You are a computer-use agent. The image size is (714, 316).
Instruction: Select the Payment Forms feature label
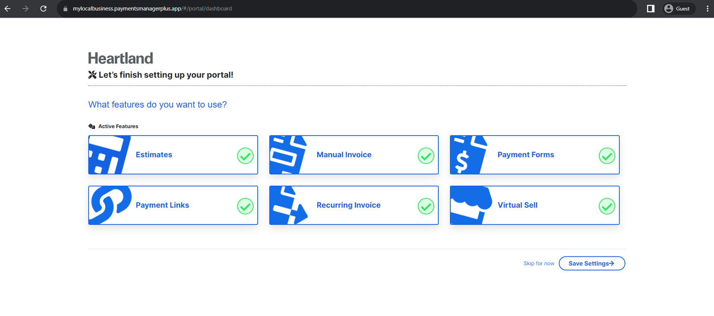coord(526,155)
